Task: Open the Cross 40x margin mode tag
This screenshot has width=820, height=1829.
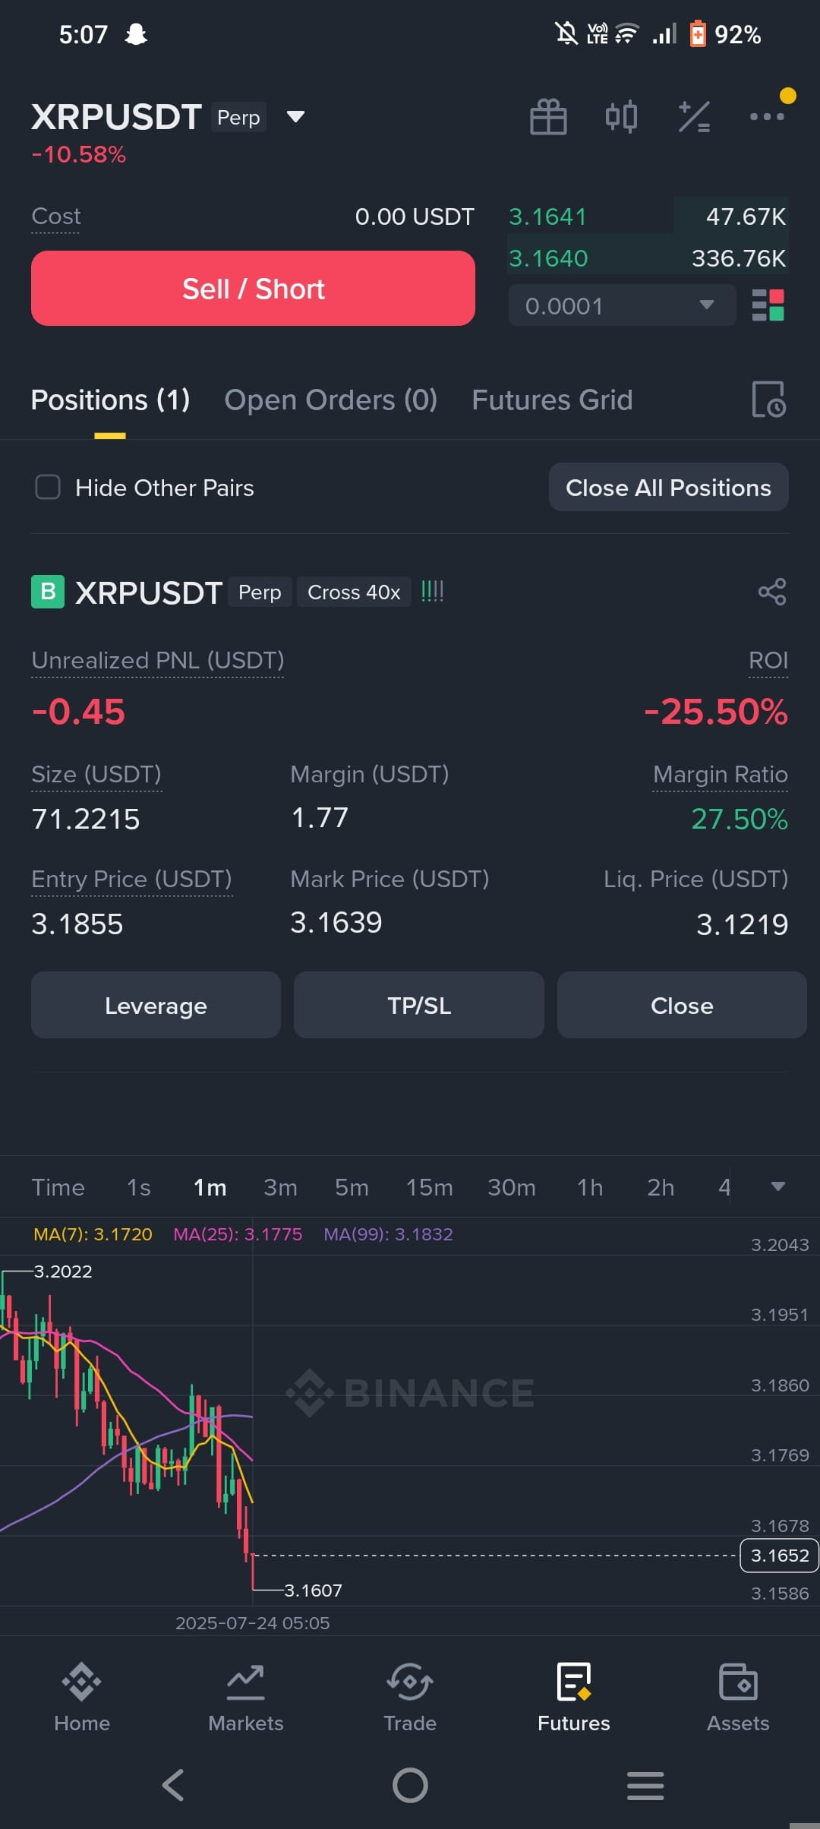Action: 354,592
